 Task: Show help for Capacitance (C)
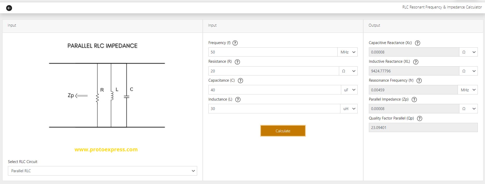[x=240, y=81]
